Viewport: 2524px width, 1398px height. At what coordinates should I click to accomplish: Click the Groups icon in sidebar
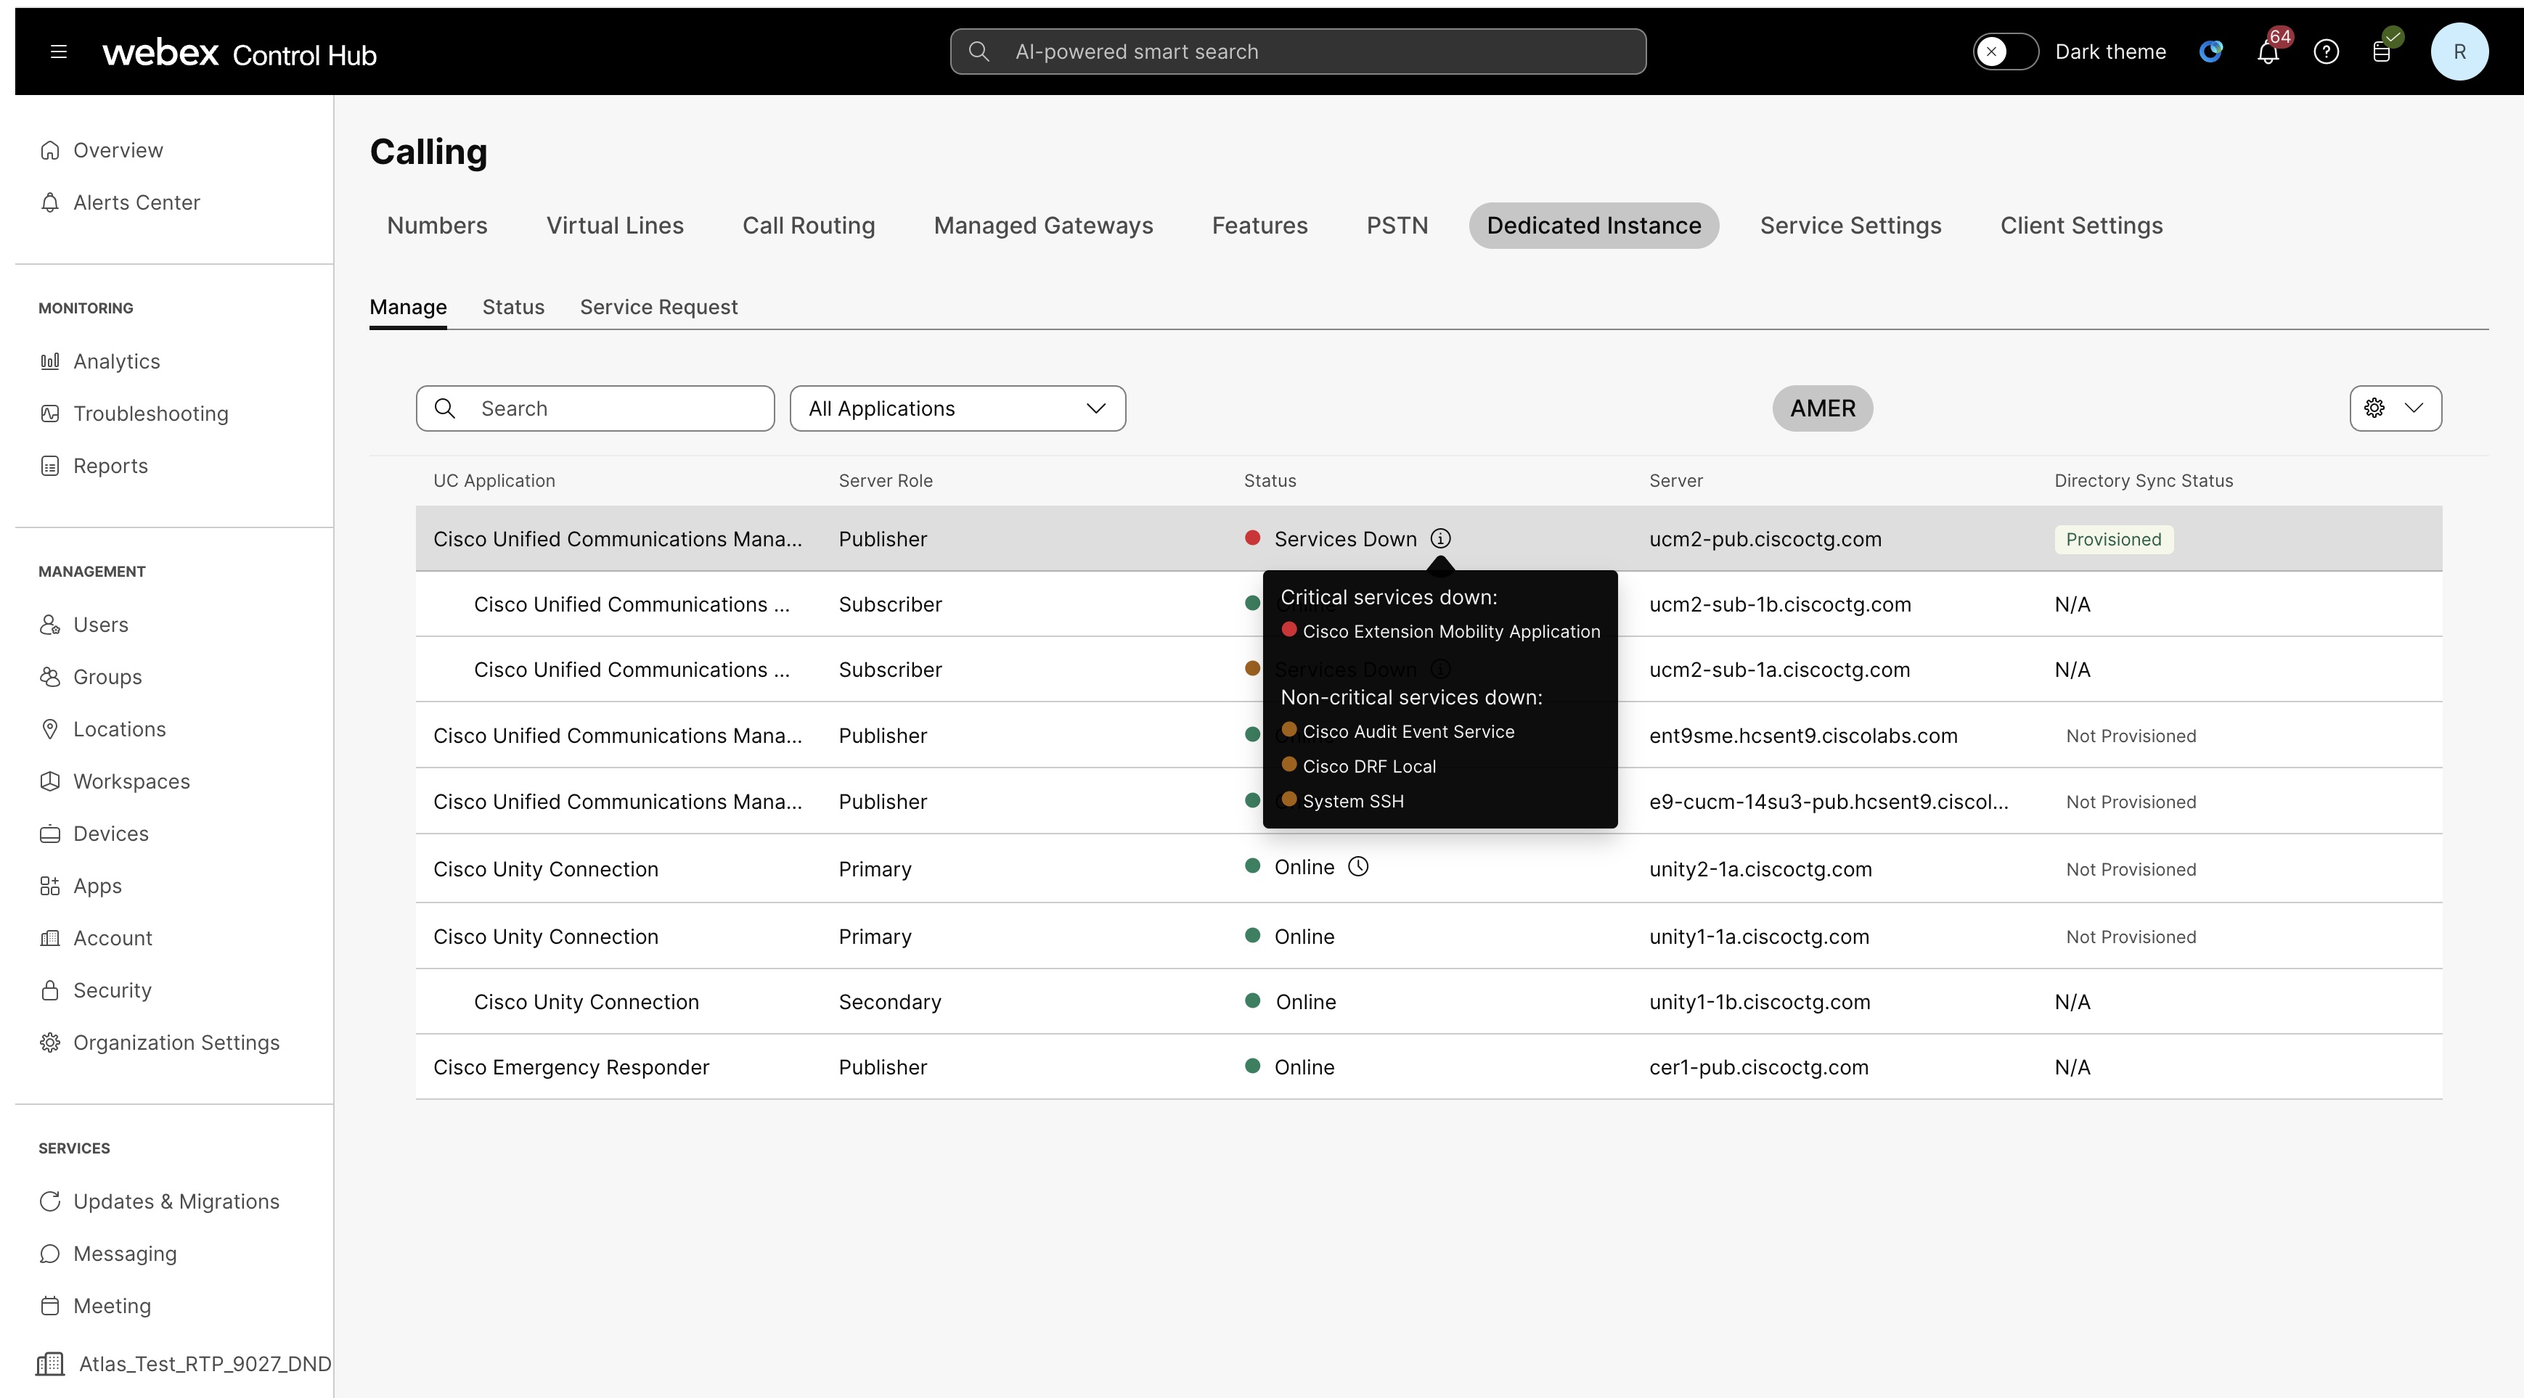coord(50,676)
